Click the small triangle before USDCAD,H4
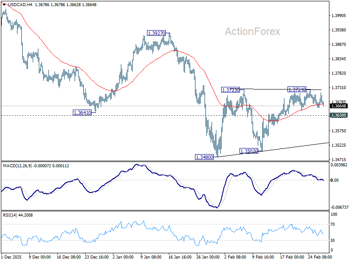The height and width of the screenshot is (262, 349). coord(4,4)
